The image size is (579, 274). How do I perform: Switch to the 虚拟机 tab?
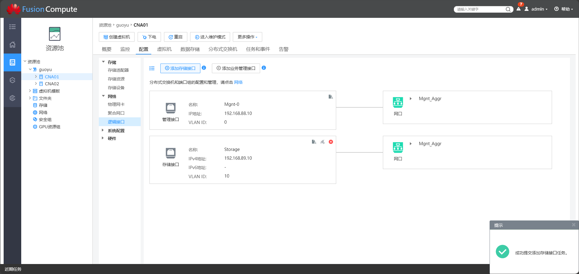pyautogui.click(x=164, y=49)
